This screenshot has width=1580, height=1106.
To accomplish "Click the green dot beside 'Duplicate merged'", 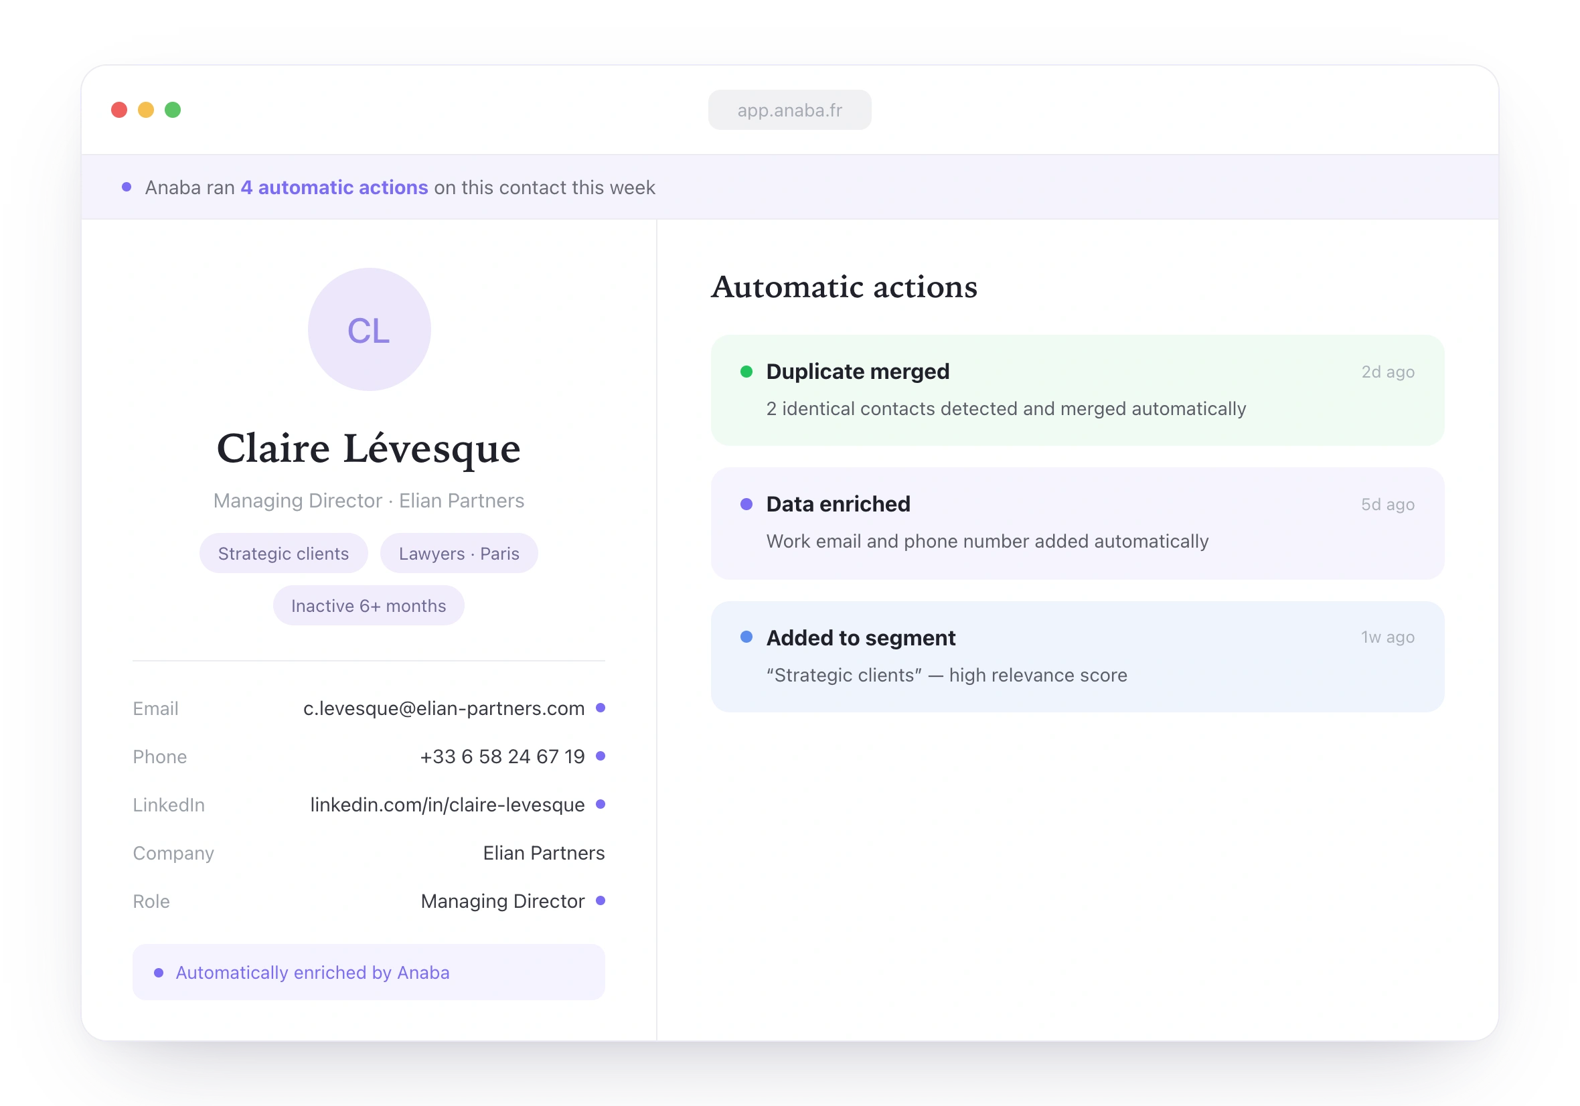I will point(746,372).
